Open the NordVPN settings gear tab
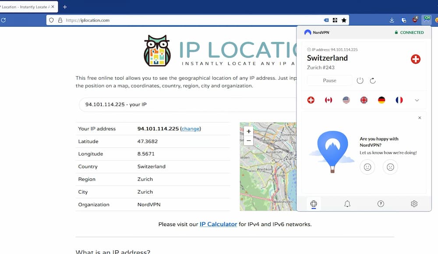 [414, 204]
